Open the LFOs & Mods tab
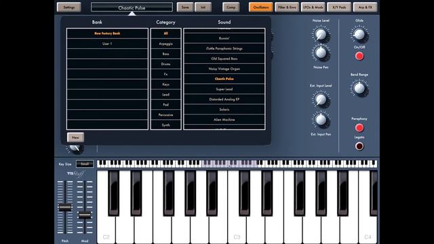Screen dimensions: 434x244 coord(313,7)
